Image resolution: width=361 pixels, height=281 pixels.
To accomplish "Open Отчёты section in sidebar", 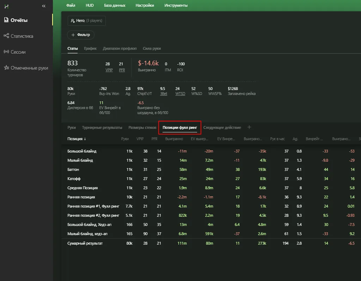I will click(x=19, y=20).
